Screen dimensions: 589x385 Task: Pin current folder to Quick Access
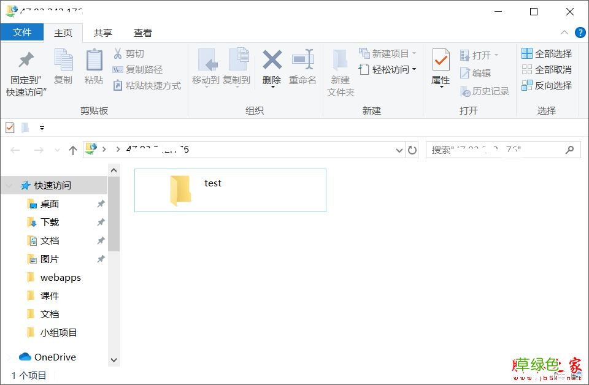click(x=25, y=69)
